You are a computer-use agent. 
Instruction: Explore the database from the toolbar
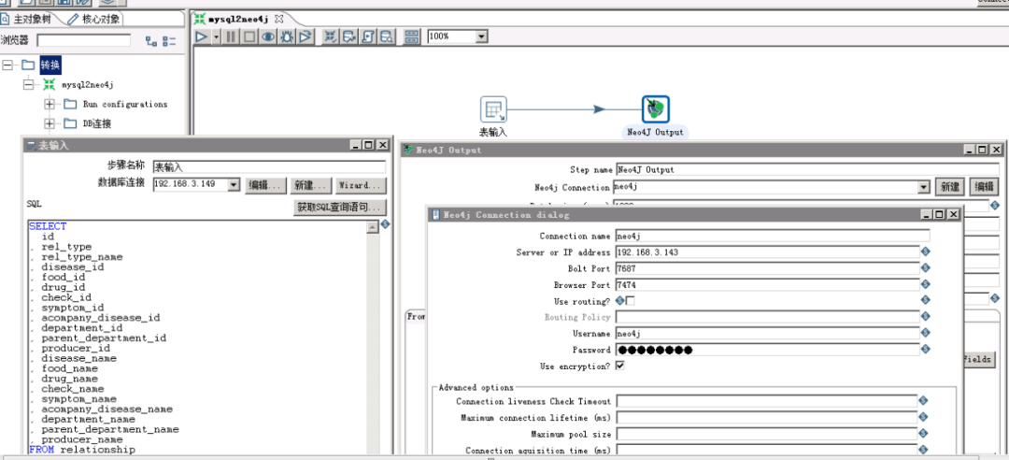tap(387, 36)
